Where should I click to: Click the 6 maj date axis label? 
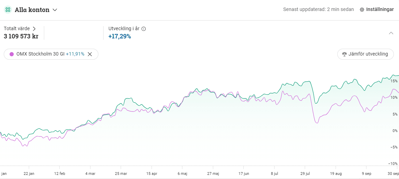(182, 174)
